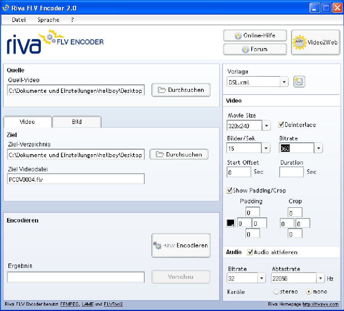This screenshot has height=311, width=344.
Task: Expand the Abtastrate dropdown
Action: point(320,278)
